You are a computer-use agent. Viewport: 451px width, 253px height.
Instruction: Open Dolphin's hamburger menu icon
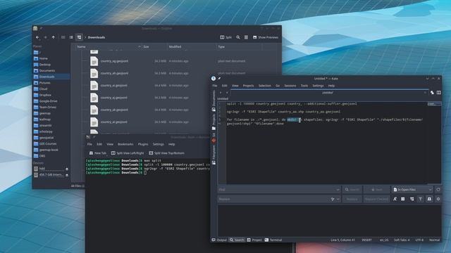246,37
